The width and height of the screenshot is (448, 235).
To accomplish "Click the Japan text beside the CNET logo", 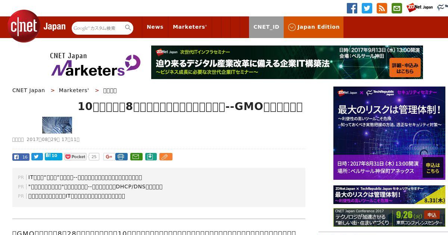I will (55, 27).
